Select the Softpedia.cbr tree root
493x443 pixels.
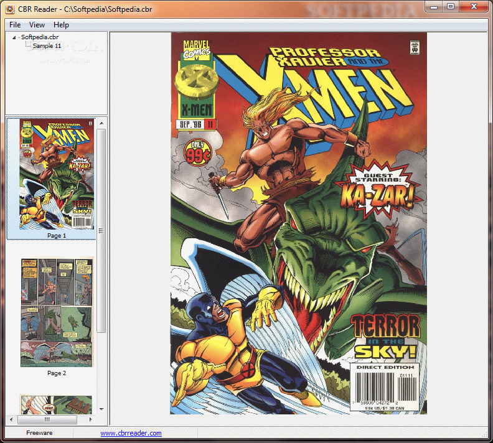[40, 37]
